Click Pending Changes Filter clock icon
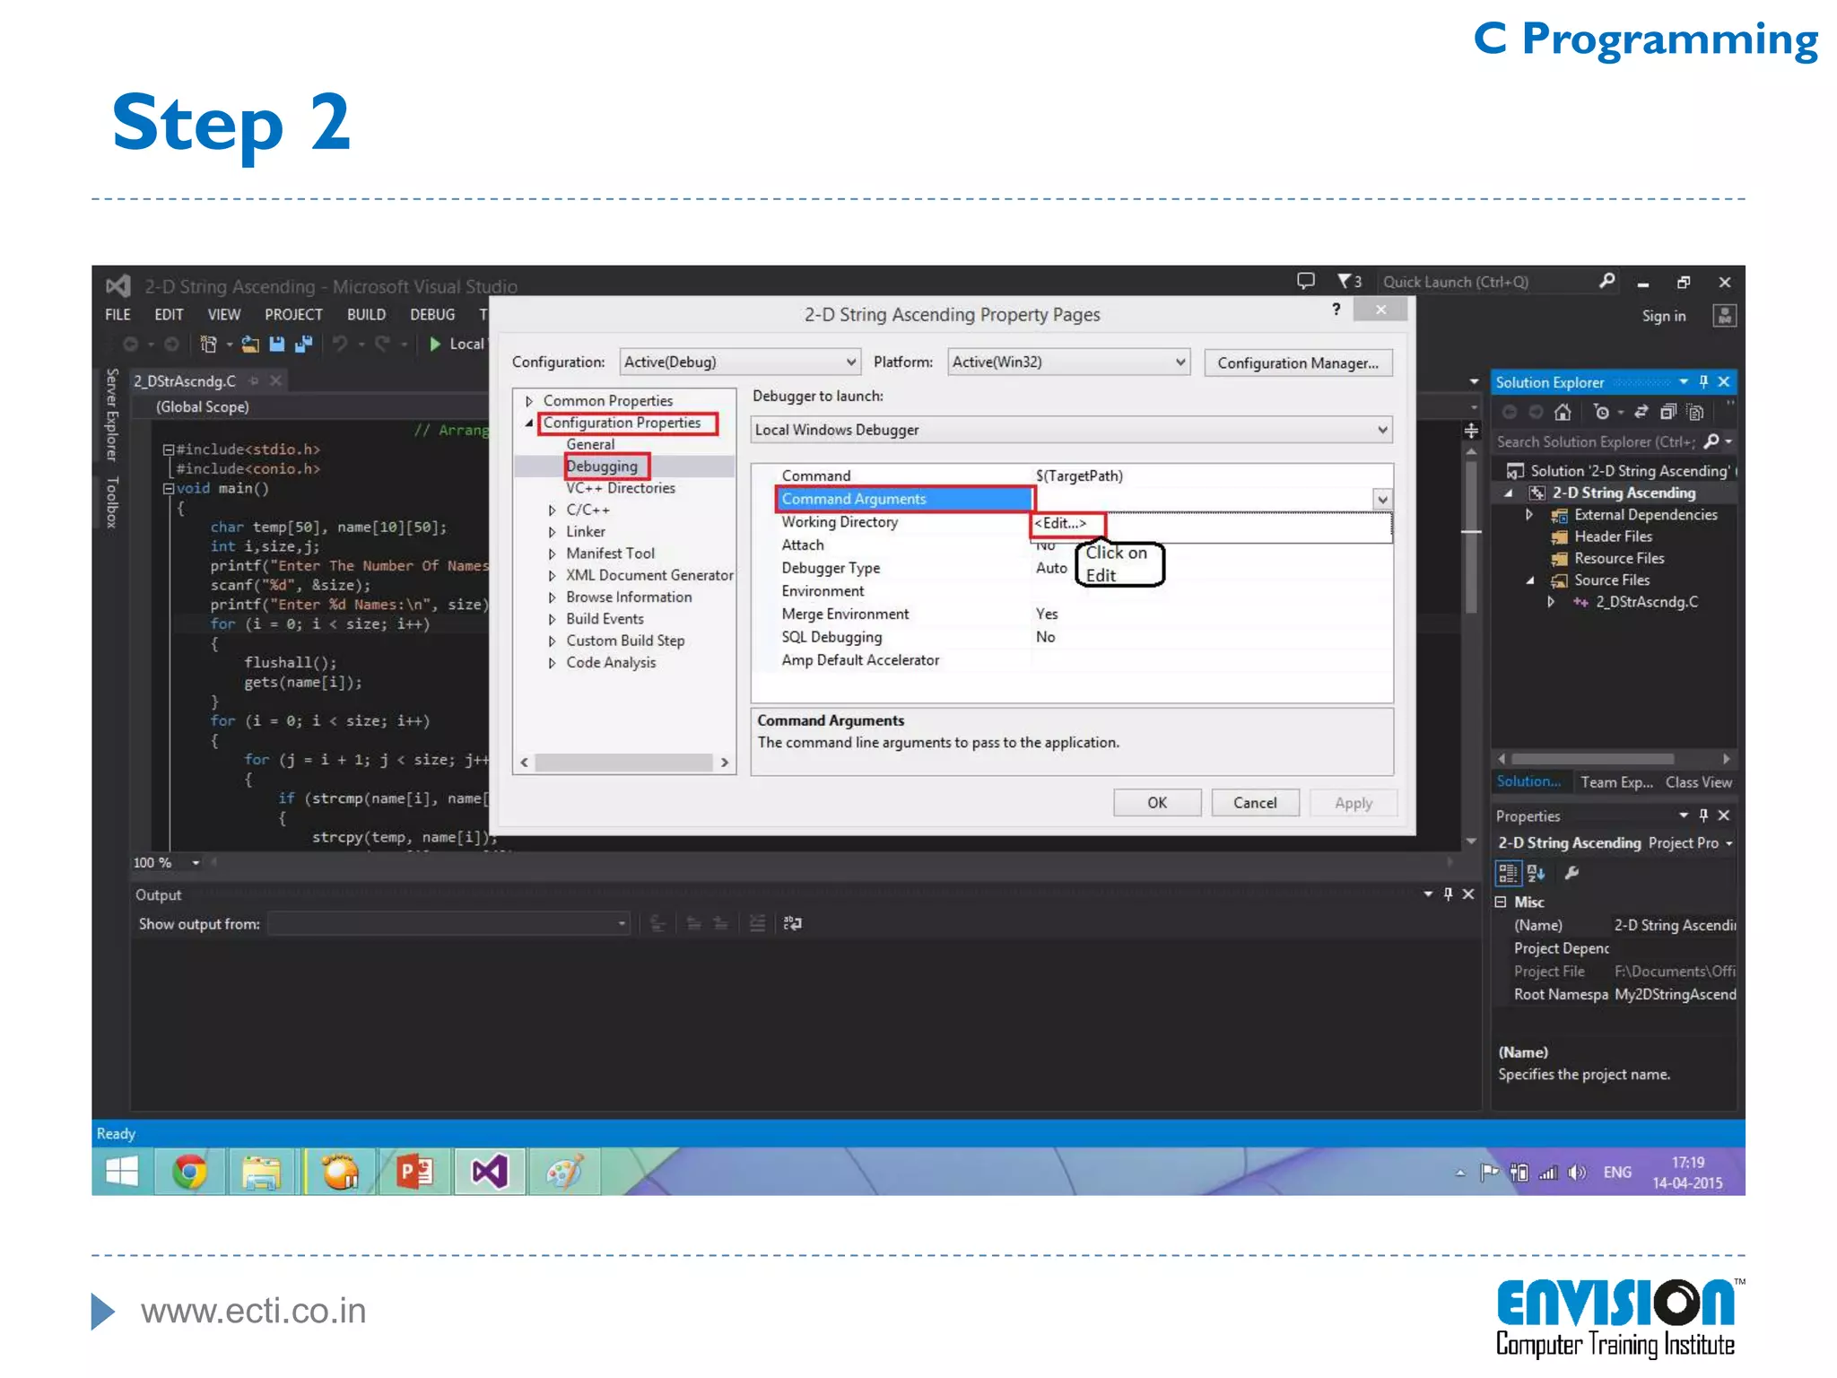The height and width of the screenshot is (1378, 1837). [x=1601, y=412]
